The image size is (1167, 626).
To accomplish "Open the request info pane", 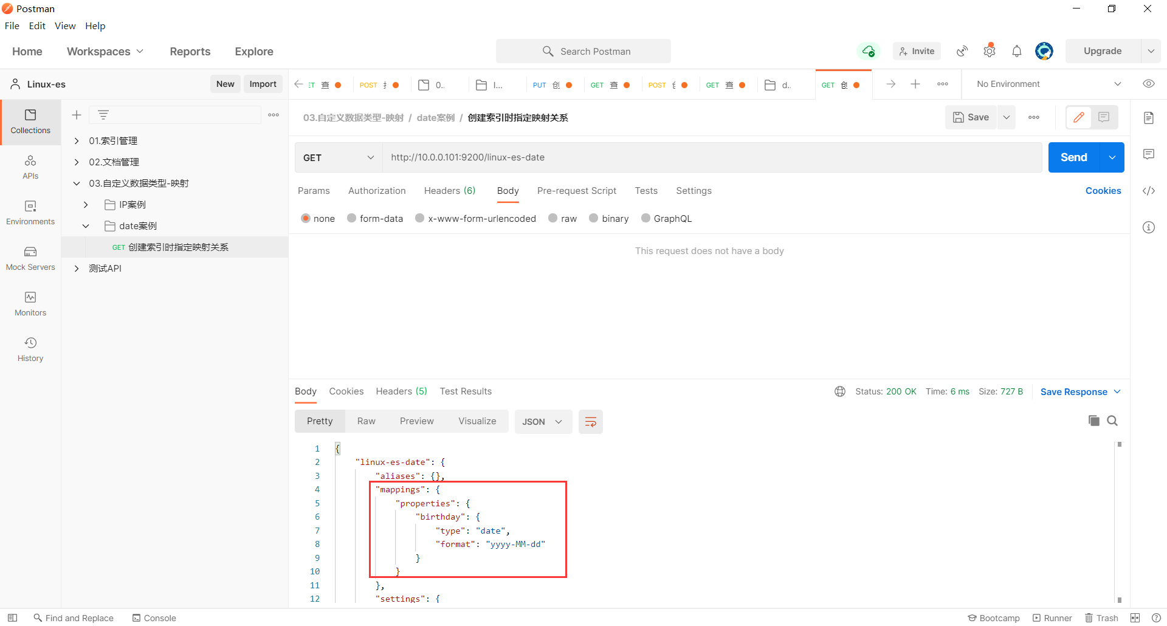I will pos(1149,227).
